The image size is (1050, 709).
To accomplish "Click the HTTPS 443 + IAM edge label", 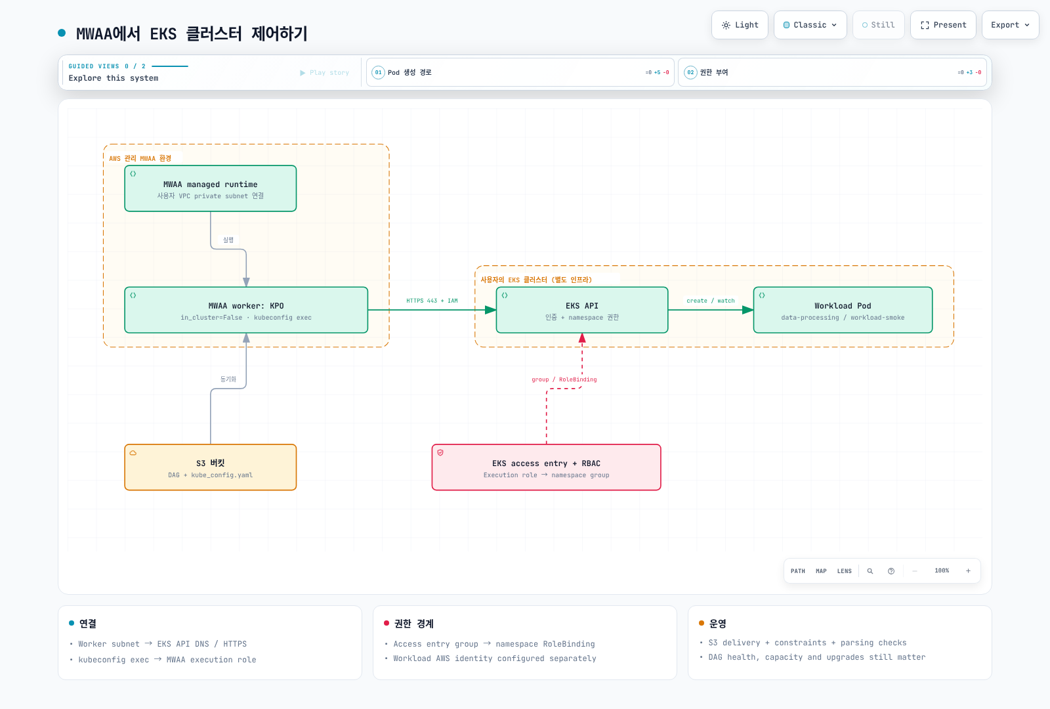I will [x=432, y=301].
